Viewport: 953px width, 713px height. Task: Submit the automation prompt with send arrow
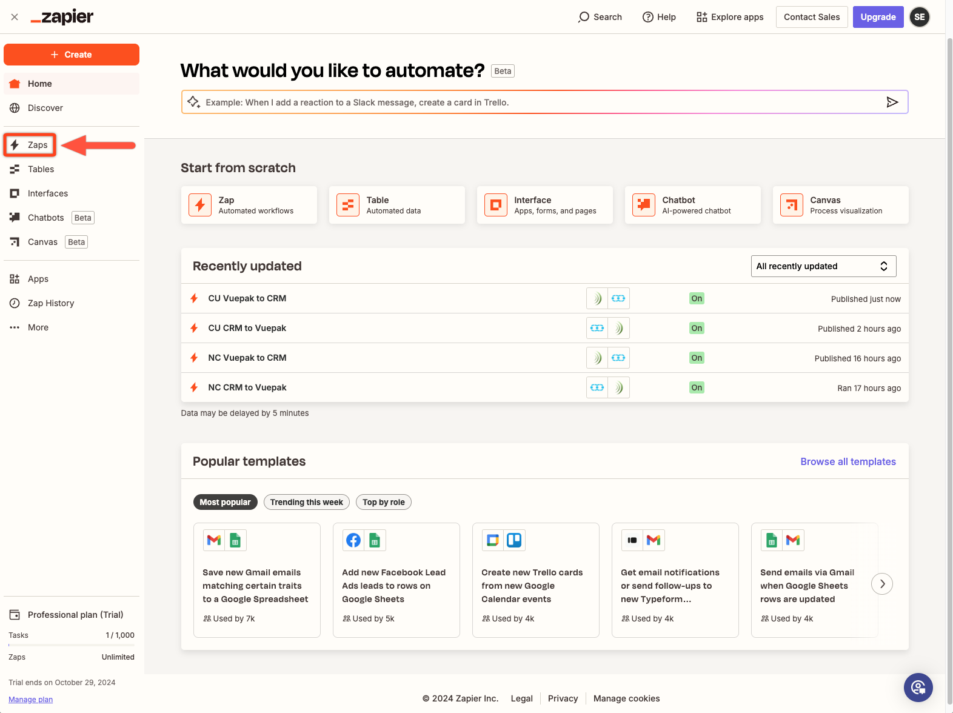892,102
